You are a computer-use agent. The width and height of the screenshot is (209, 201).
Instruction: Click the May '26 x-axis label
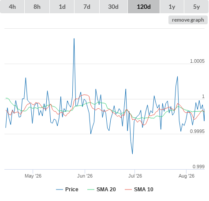tap(33, 176)
